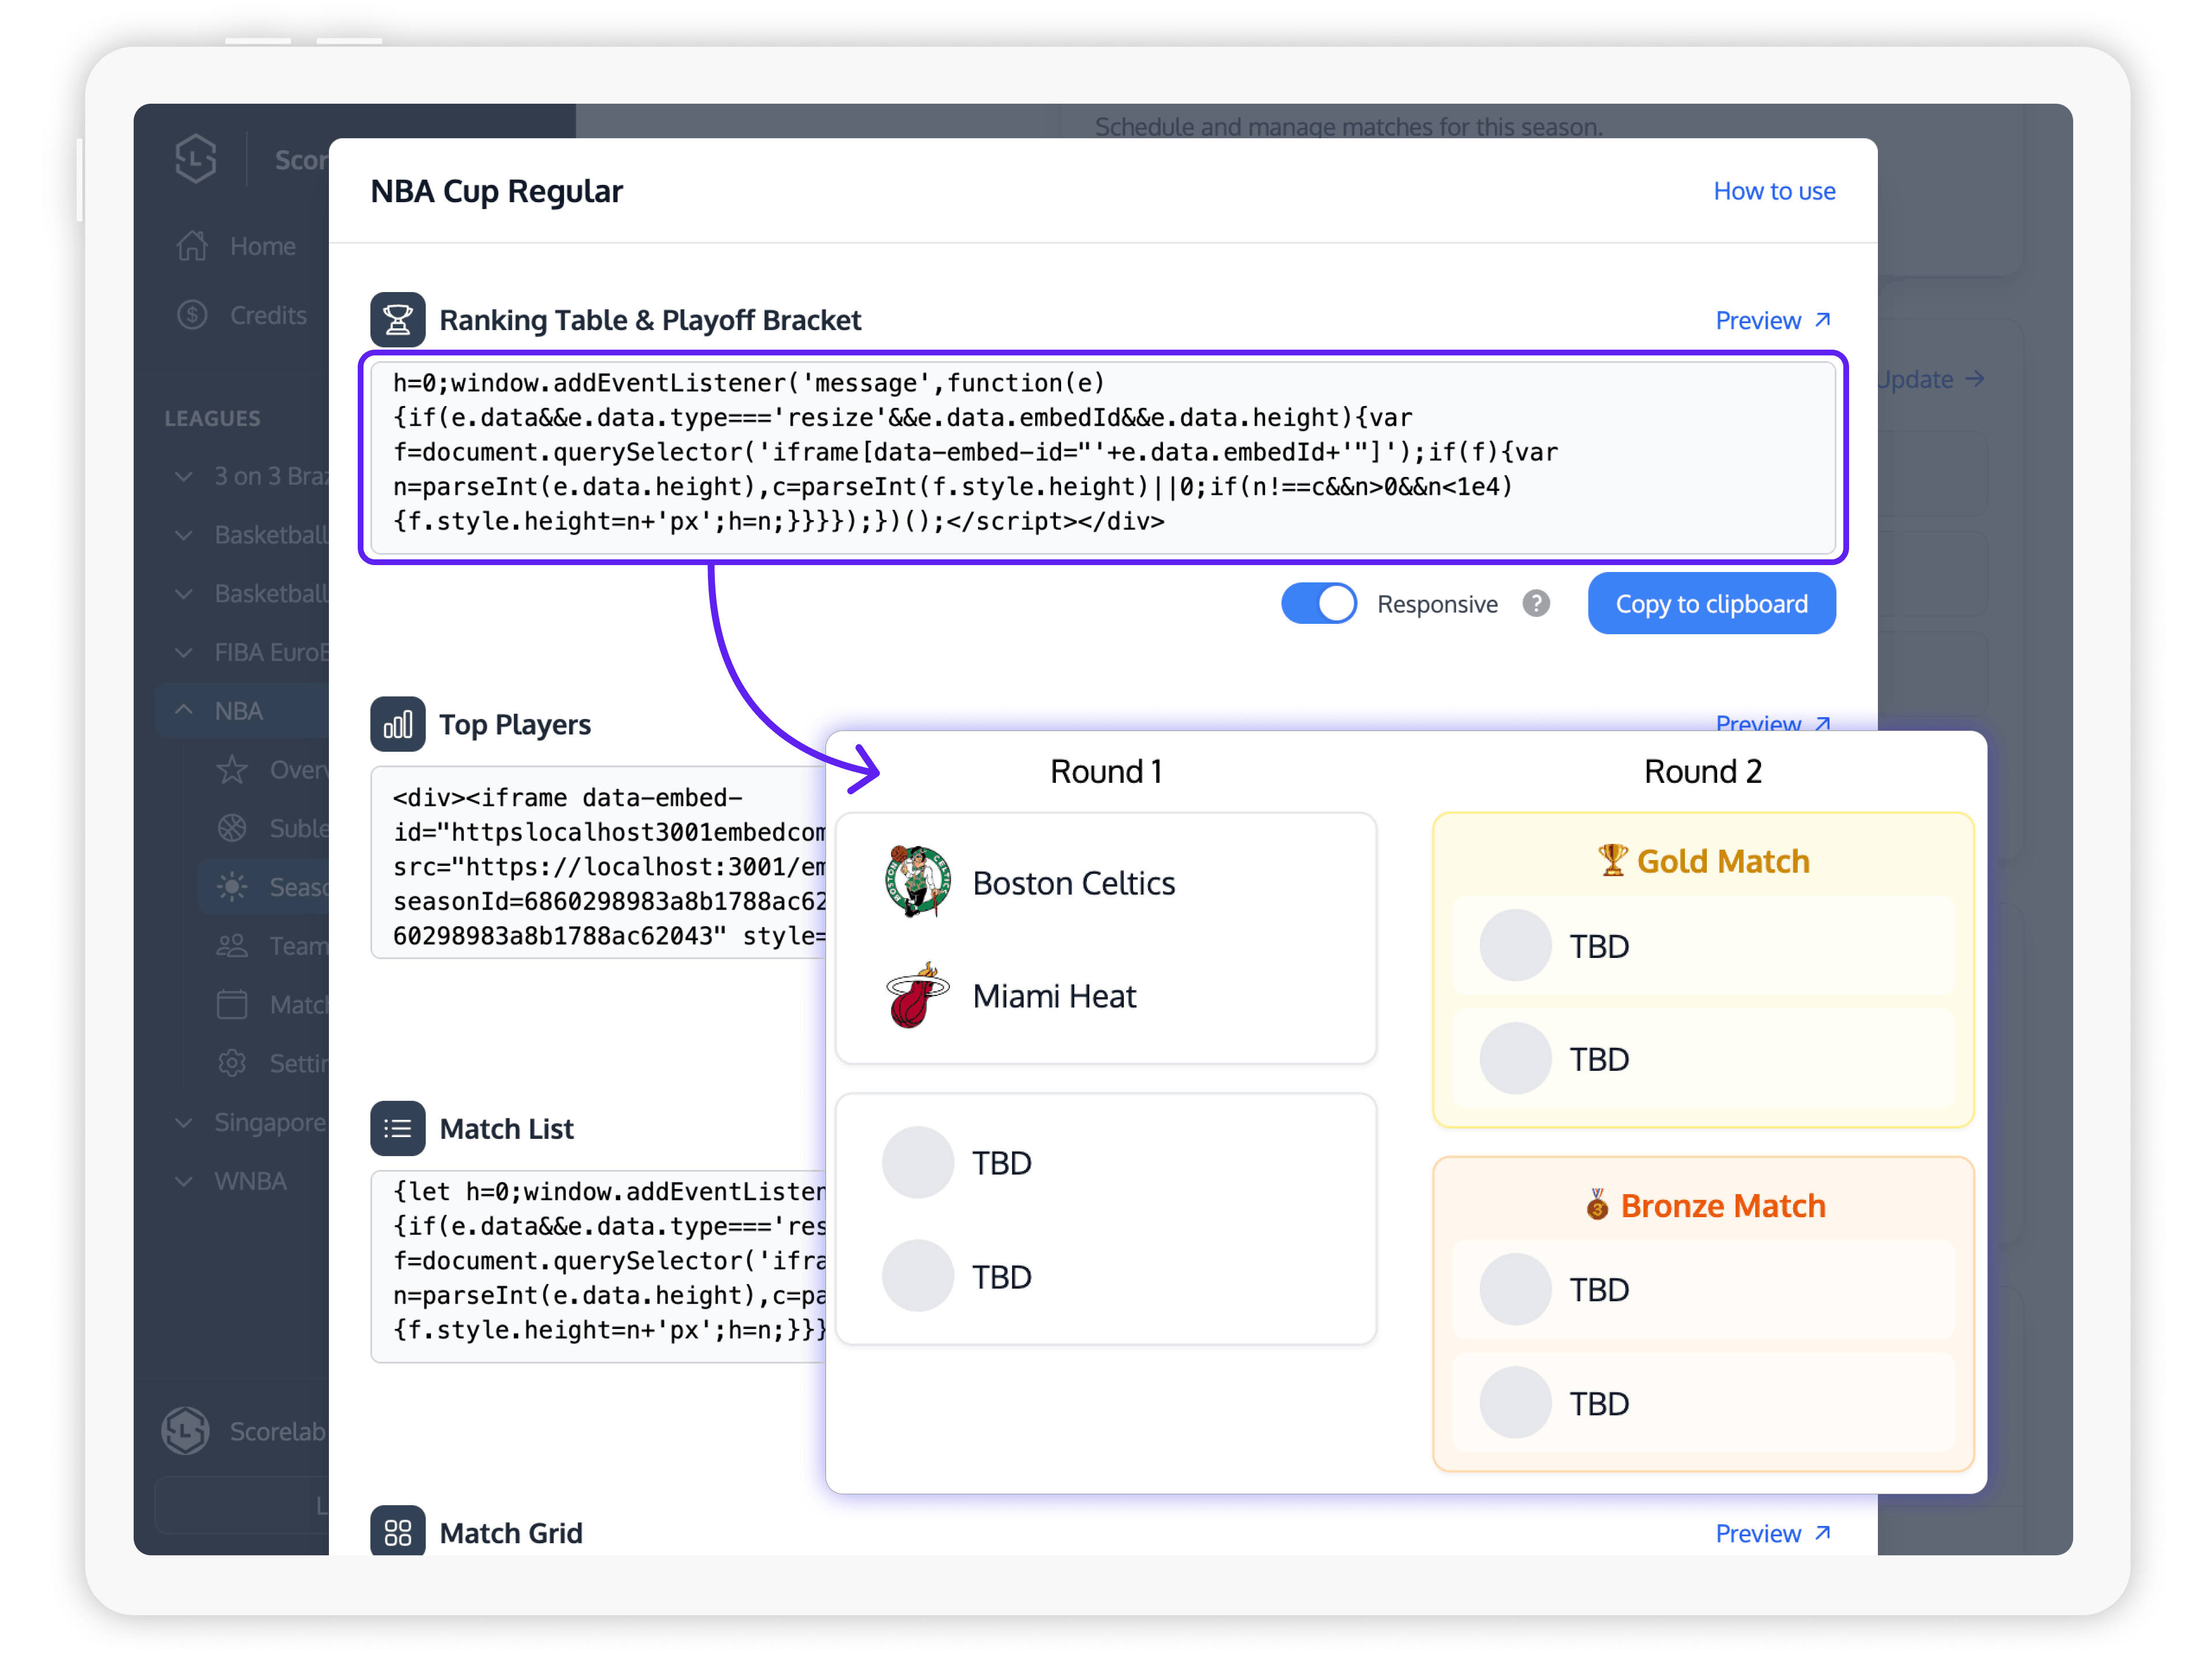Screen dimensions: 2212x1659
Task: Click Copy to clipboard button
Action: (x=1712, y=604)
